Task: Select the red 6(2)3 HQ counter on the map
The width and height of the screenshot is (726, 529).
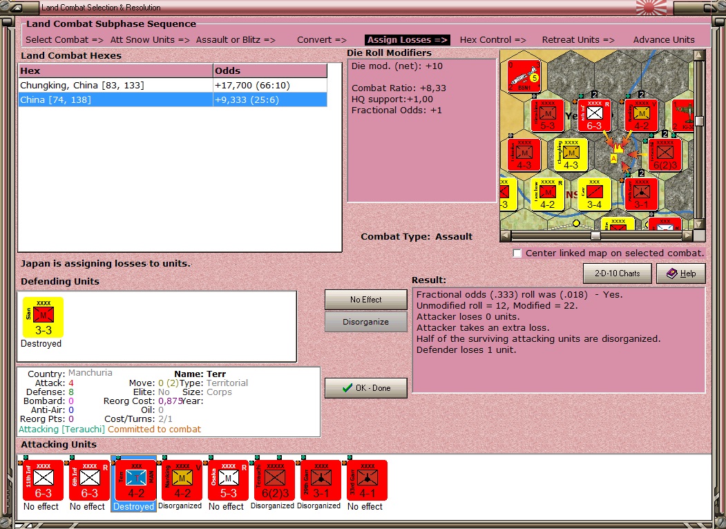Action: 665,155
